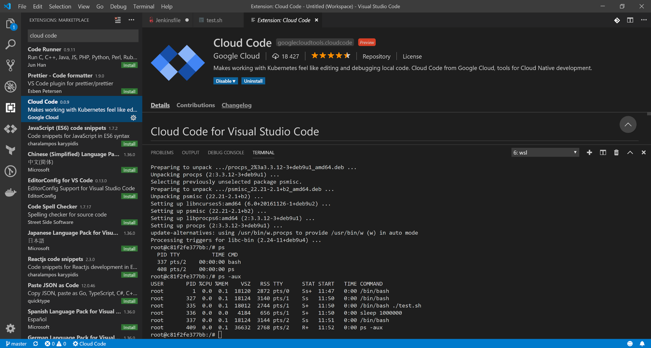
Task: Click extension identifier googlecloudtools.cloudcode
Action: [315, 43]
